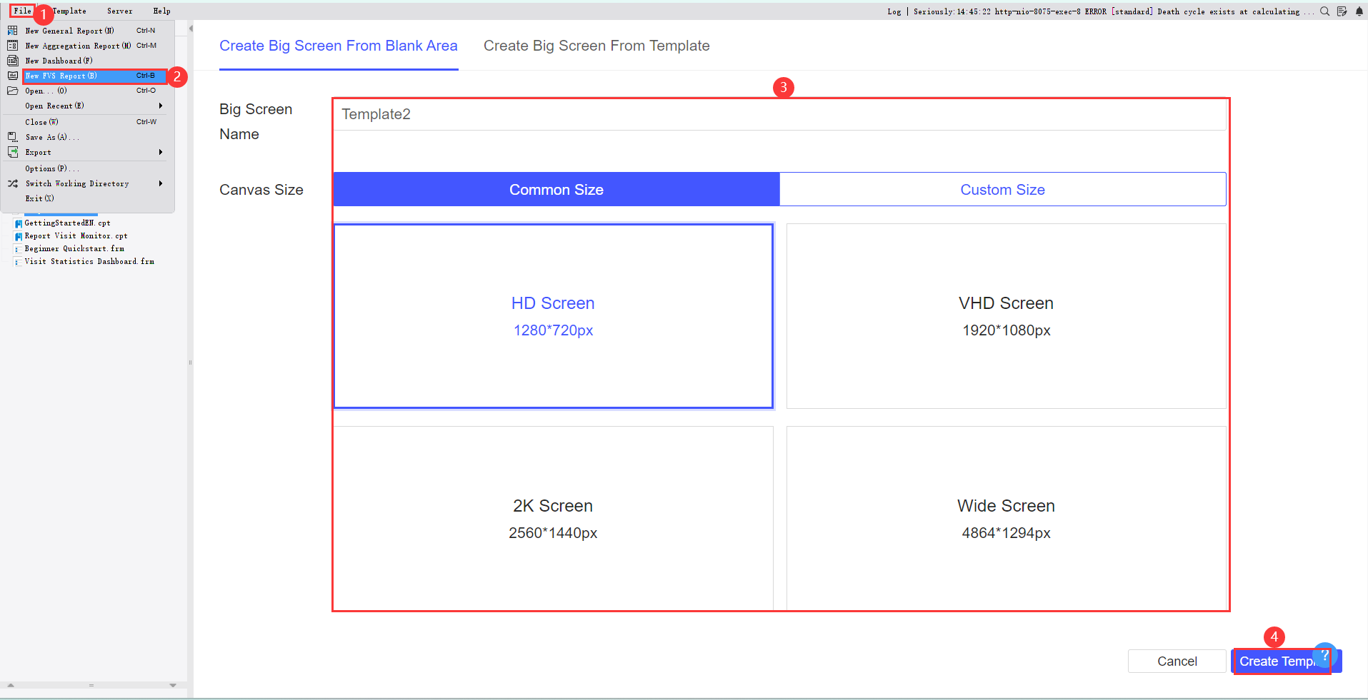Select the New Dashboard icon
The image size is (1368, 700).
[x=12, y=60]
